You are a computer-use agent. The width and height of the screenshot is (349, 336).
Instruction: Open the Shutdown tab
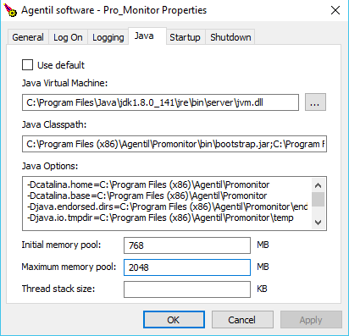coord(230,37)
